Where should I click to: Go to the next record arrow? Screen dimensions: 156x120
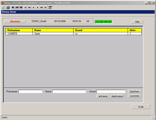coord(37,7)
